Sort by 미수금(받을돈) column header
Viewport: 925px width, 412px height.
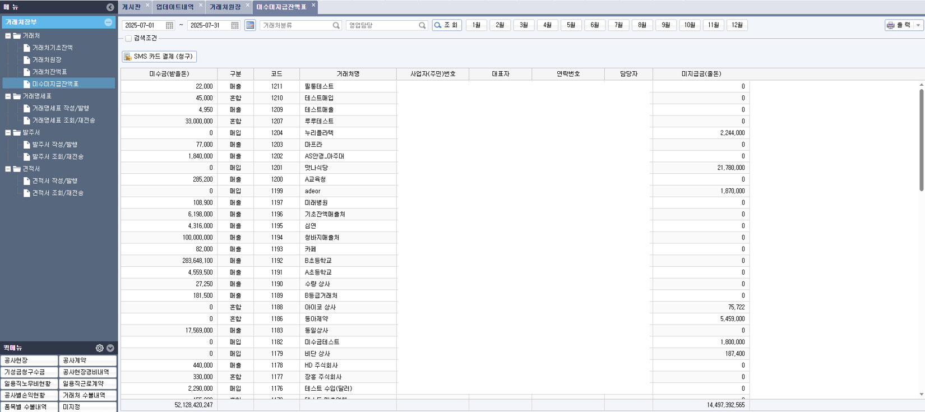tap(169, 74)
